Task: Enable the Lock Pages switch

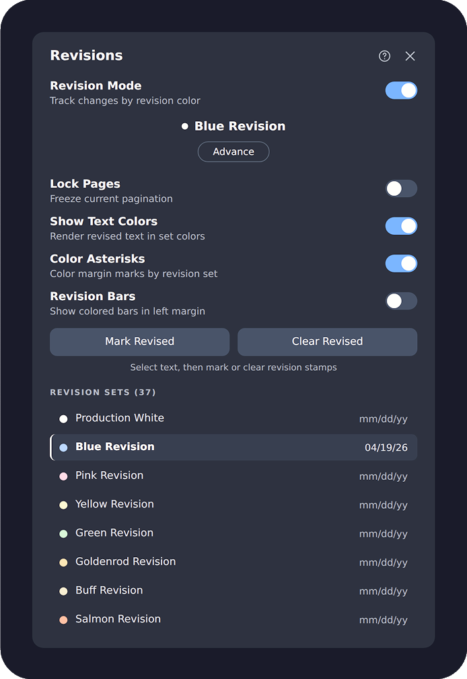Action: pos(401,188)
